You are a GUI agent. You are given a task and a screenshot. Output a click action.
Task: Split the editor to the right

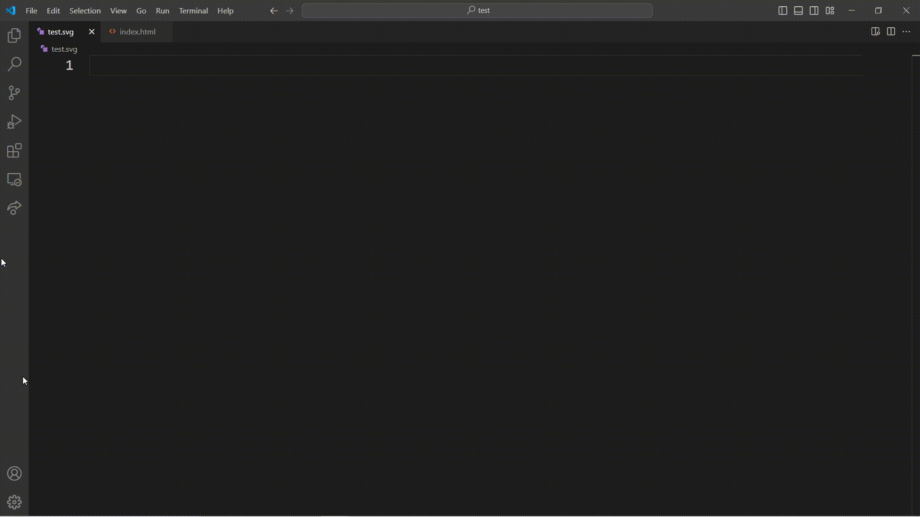click(x=891, y=32)
